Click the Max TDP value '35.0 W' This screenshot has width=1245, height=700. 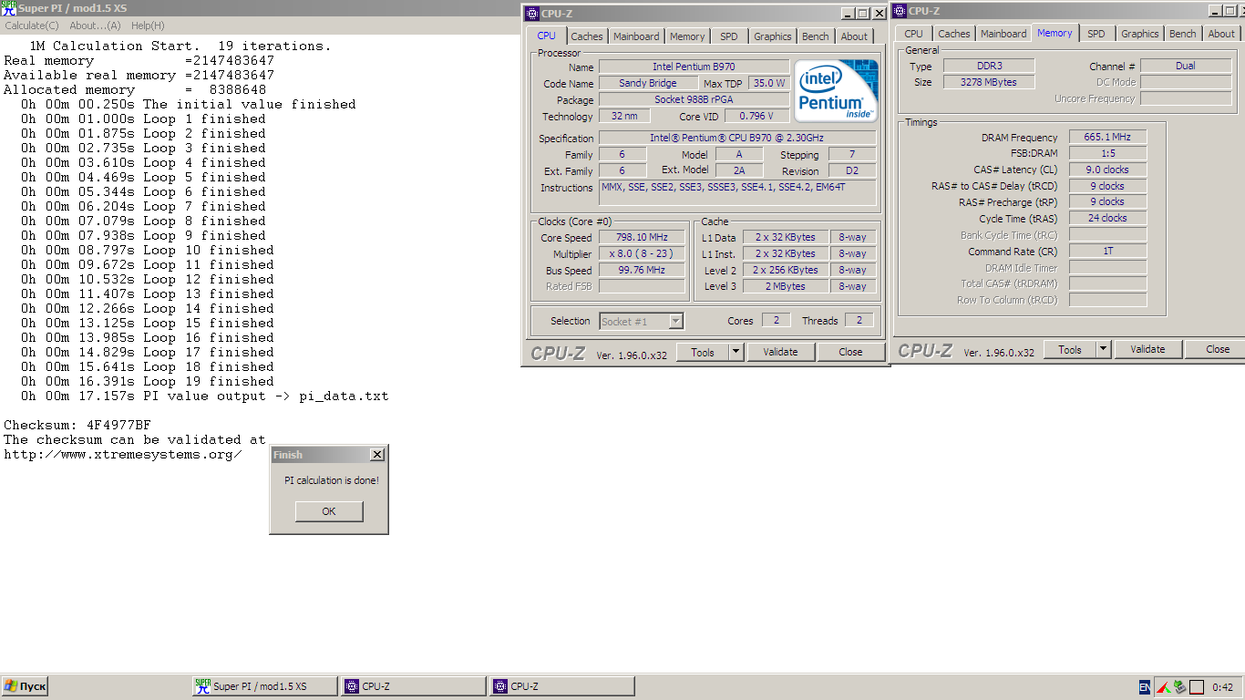coord(769,84)
